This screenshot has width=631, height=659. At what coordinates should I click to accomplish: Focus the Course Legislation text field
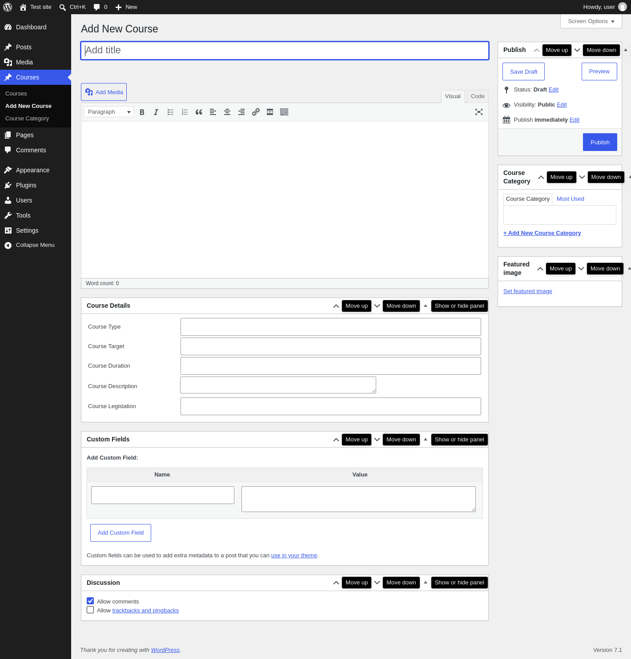[331, 406]
